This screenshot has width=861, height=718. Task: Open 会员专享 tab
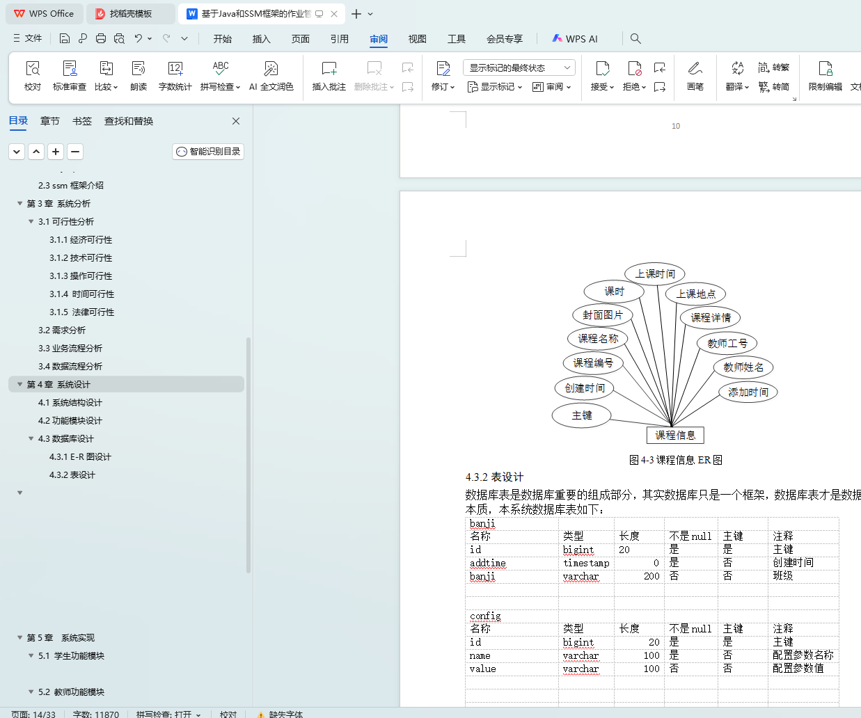[x=505, y=39]
